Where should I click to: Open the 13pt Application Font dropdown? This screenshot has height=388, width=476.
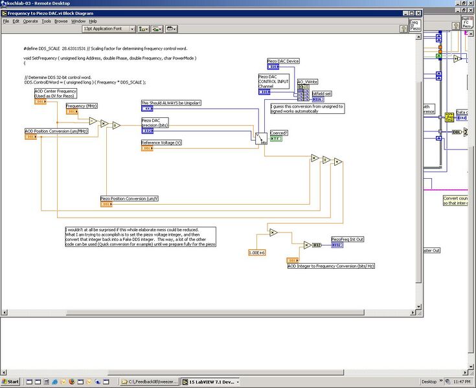[109, 29]
